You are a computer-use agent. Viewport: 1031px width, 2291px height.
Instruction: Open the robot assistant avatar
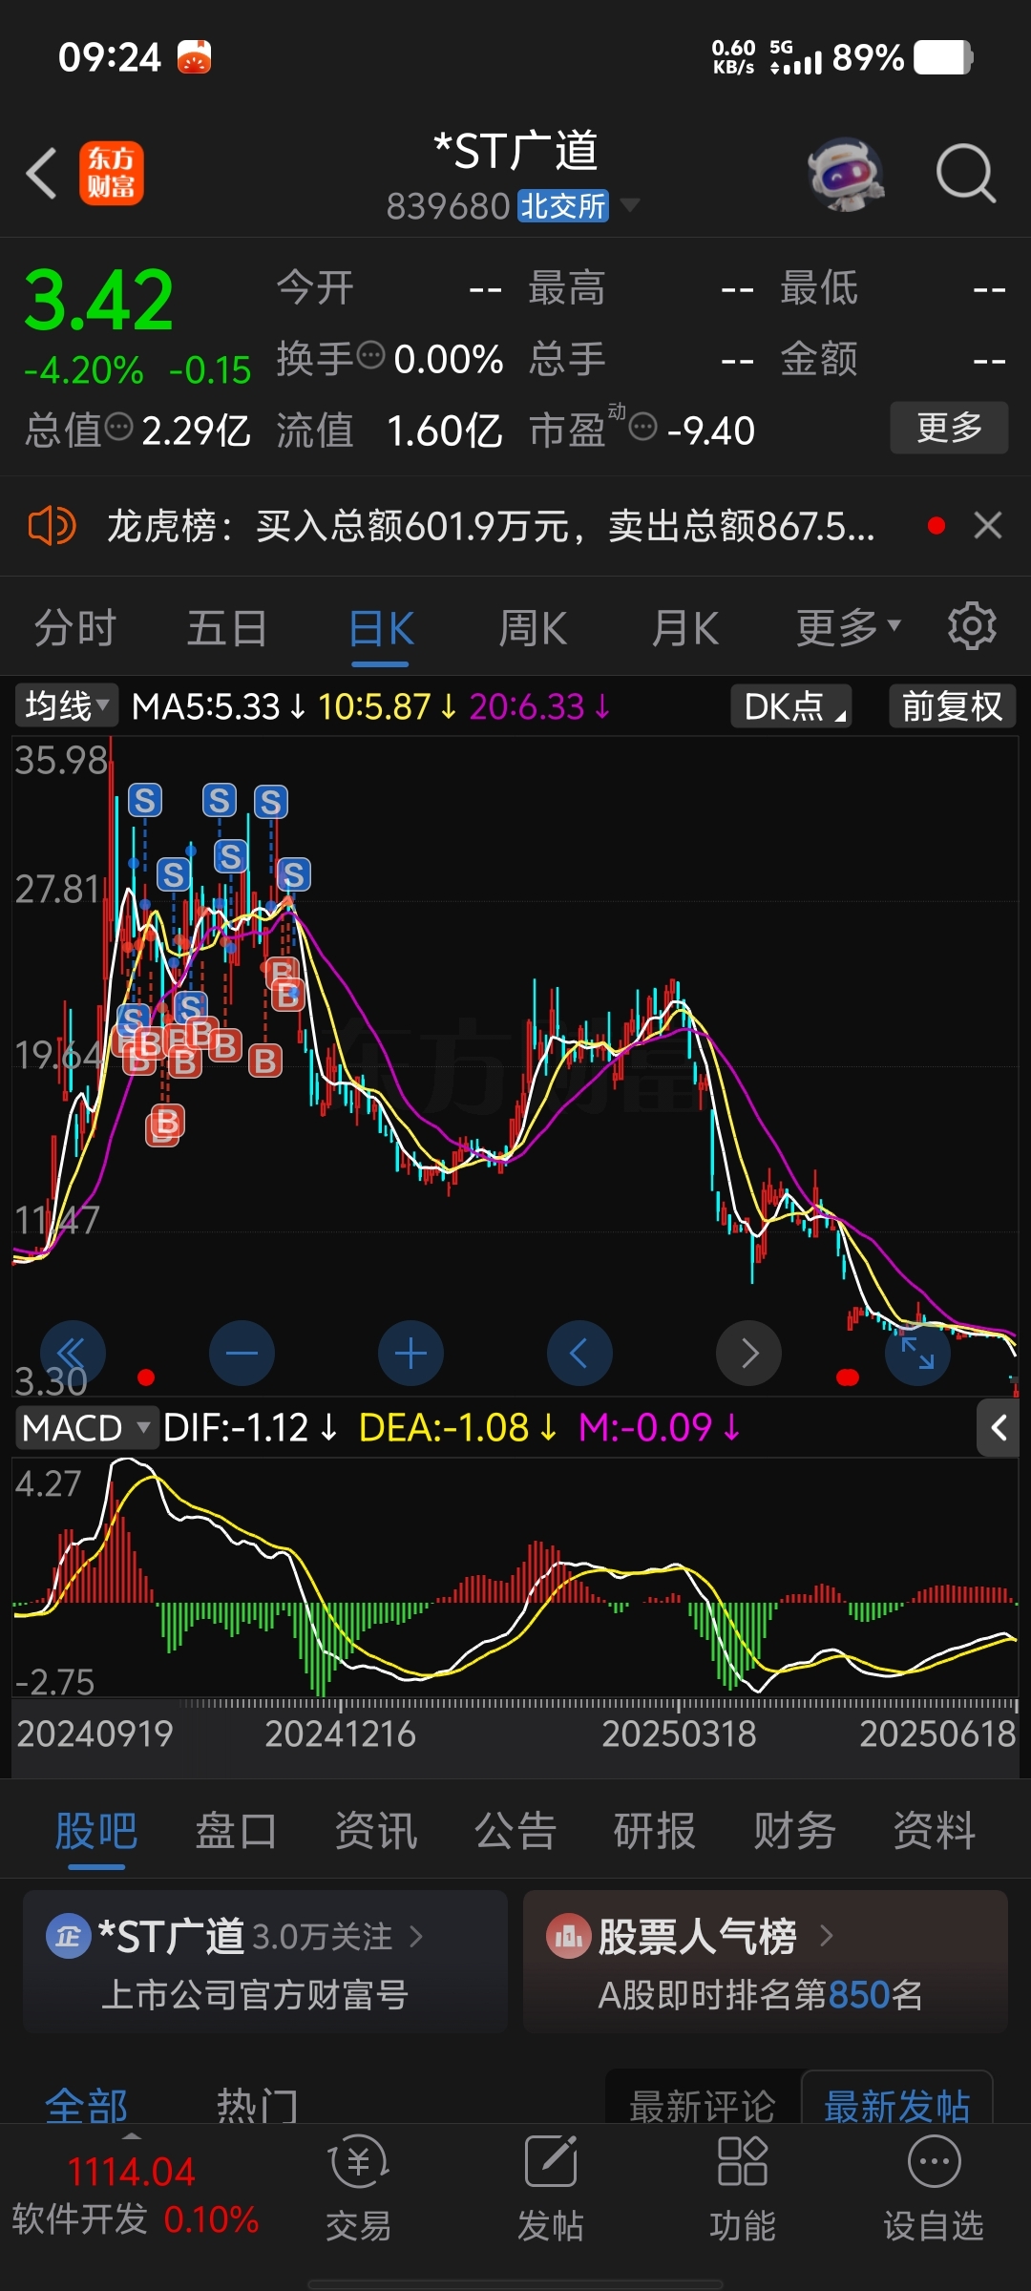click(x=845, y=174)
